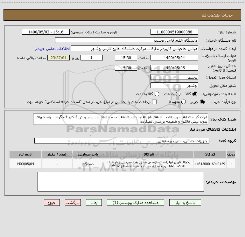The width and height of the screenshot is (245, 237).
Task: Choose جزیی purchase process type
Action: point(202,102)
